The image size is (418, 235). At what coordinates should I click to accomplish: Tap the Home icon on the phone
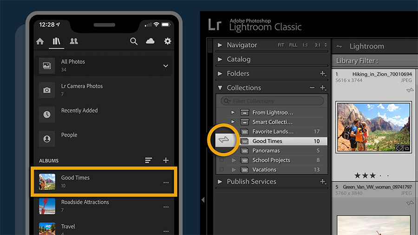tap(40, 41)
